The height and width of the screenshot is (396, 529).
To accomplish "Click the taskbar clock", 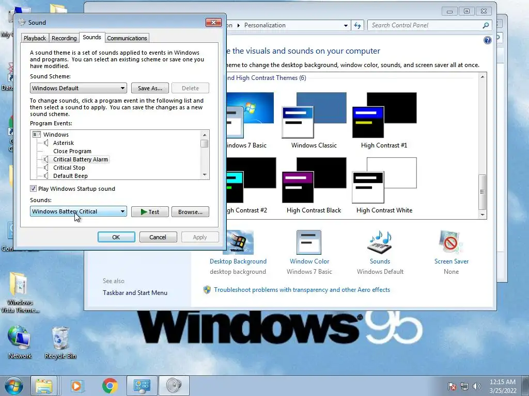I will (x=503, y=386).
